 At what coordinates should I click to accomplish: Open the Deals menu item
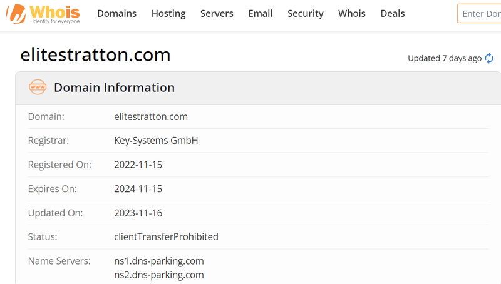pos(393,13)
